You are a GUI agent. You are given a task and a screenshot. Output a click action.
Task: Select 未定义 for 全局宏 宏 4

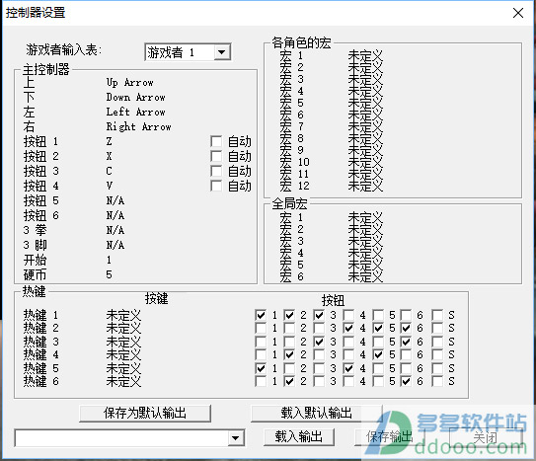pos(365,253)
